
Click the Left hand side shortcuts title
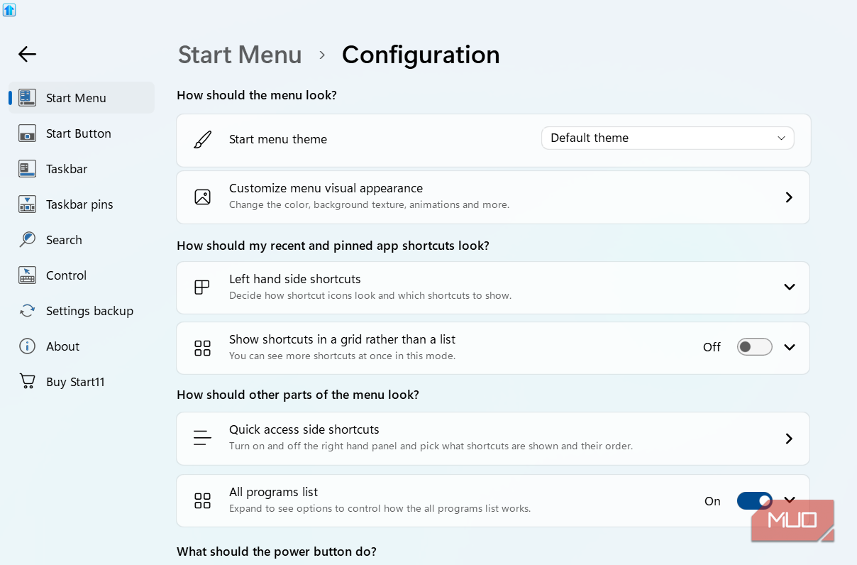[x=294, y=279]
